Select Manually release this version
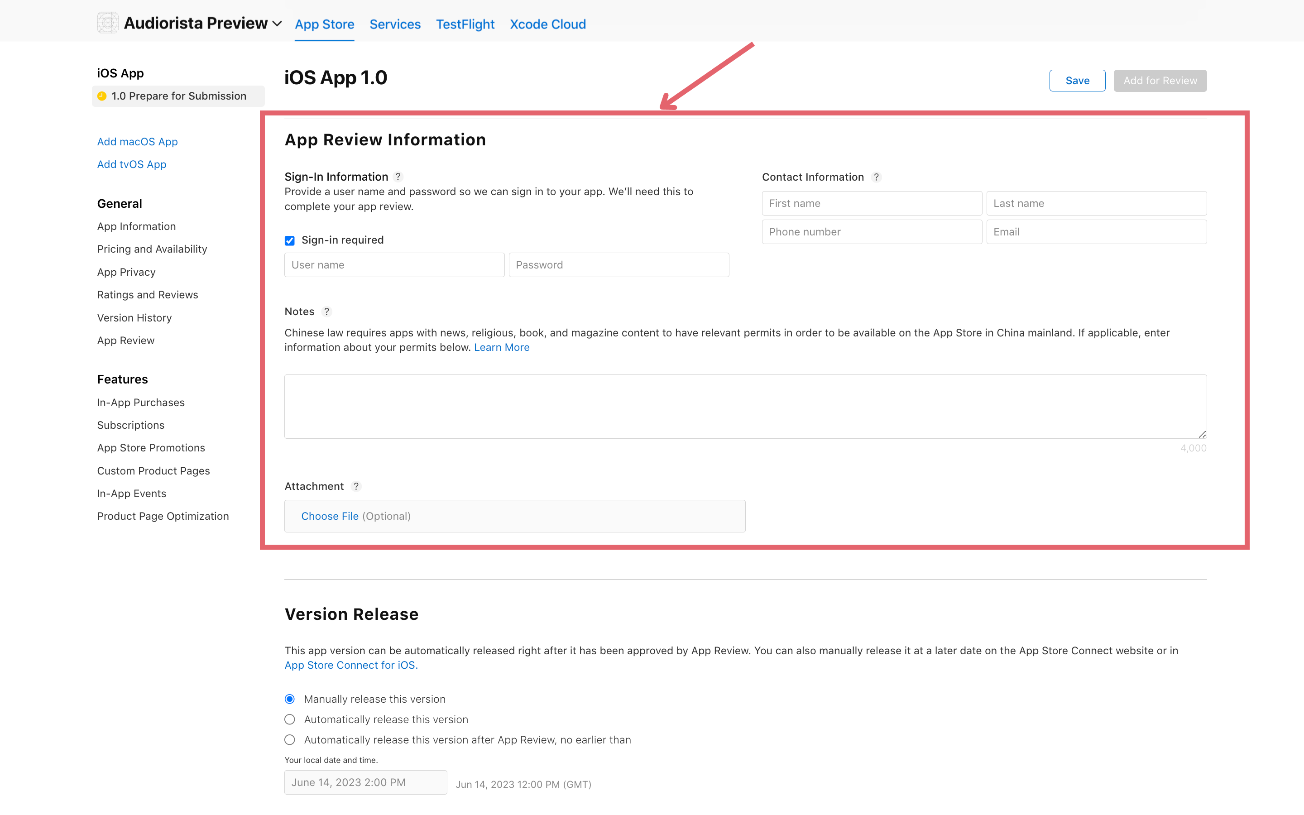The height and width of the screenshot is (815, 1304). click(290, 699)
